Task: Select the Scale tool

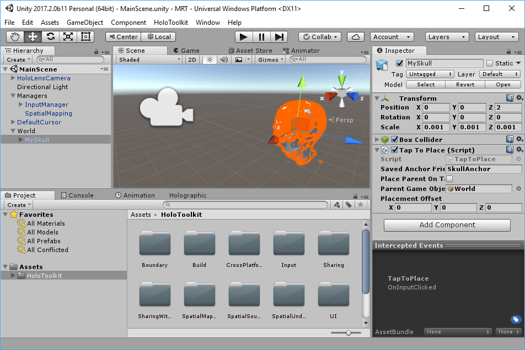Action: click(68, 37)
